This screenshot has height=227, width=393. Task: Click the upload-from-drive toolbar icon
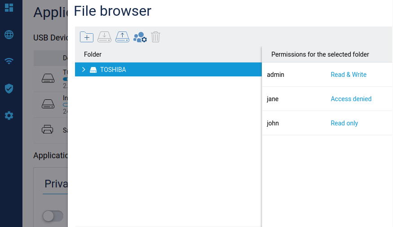tap(122, 37)
